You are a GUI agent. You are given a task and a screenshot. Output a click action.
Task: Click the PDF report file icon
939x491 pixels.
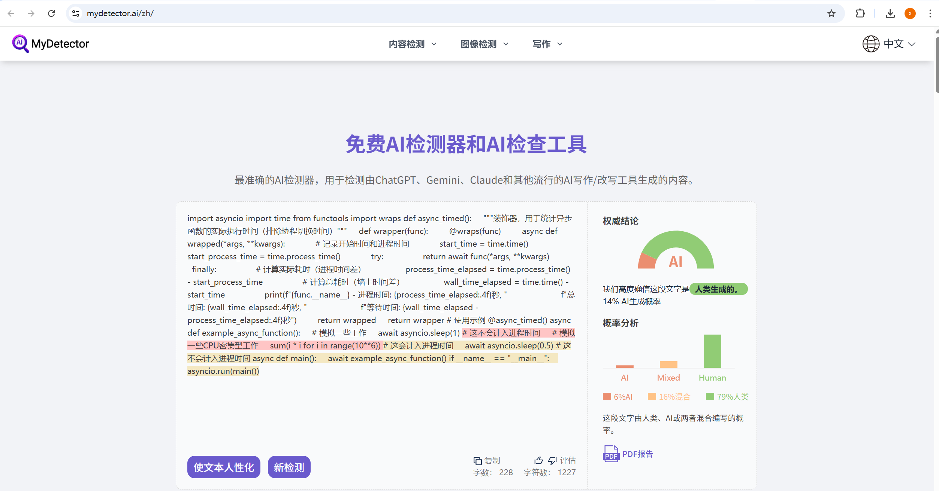611,454
